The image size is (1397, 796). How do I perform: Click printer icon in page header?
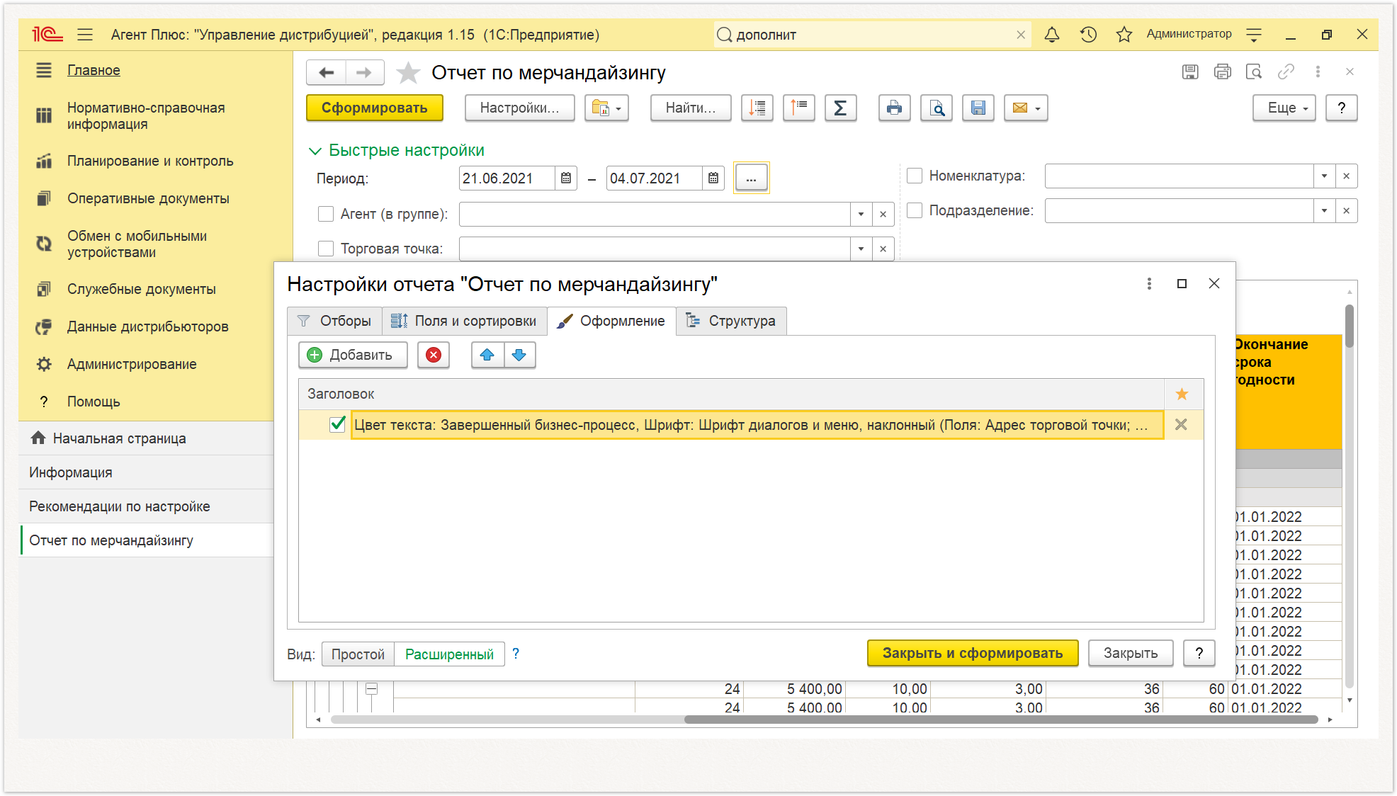(x=1222, y=72)
